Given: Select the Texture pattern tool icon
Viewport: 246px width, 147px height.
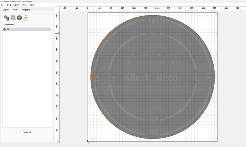Looking at the screenshot, I should (x=13, y=18).
